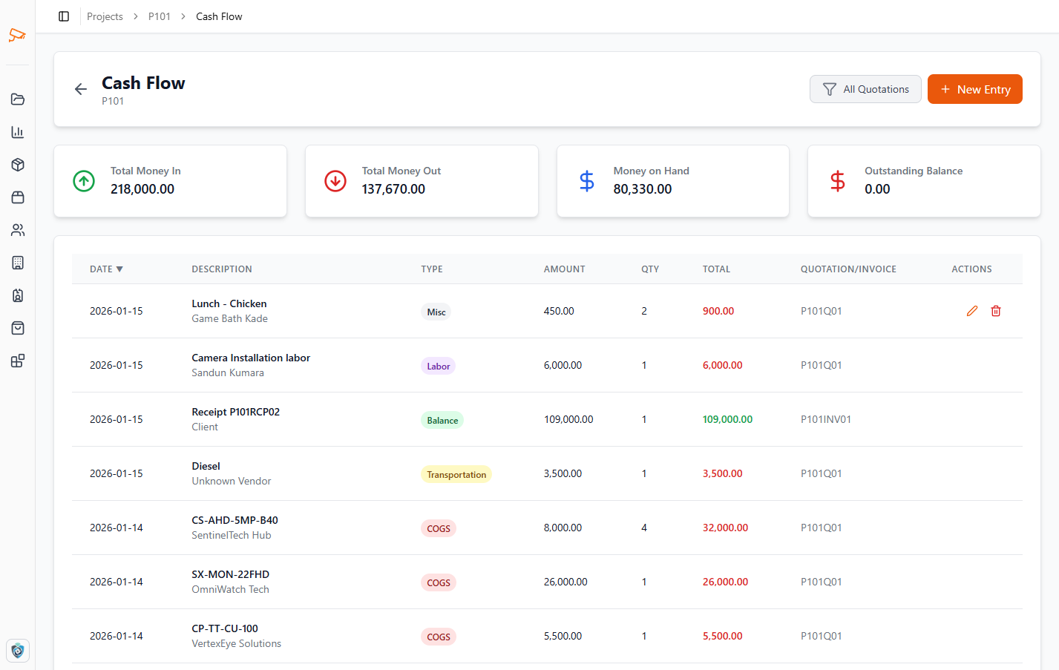Go to Projects in breadcrumb
The height and width of the screenshot is (670, 1059).
[x=105, y=16]
